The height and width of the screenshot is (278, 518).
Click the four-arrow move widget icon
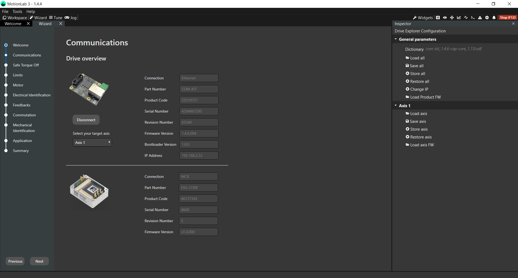[452, 18]
